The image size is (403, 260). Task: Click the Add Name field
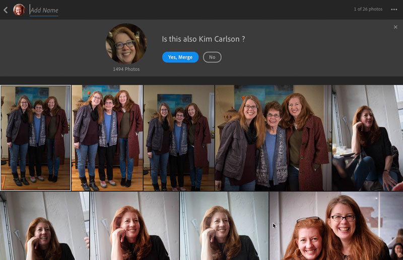[44, 10]
